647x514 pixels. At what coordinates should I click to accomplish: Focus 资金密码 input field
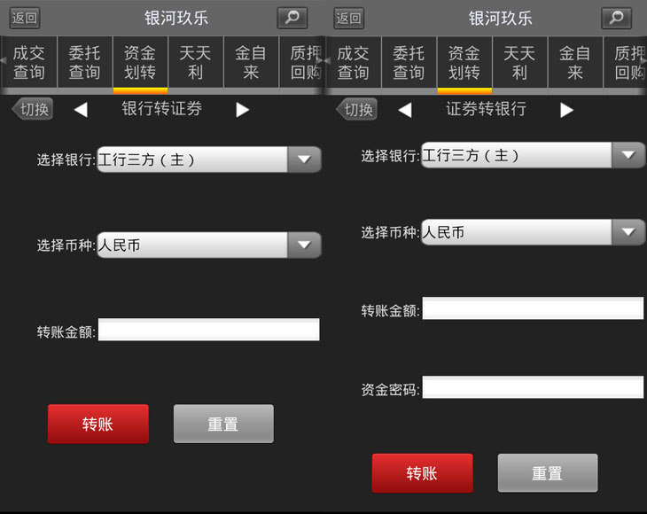coord(533,387)
